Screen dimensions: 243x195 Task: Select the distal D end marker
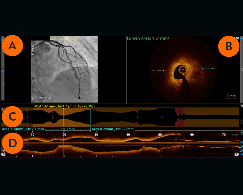pyautogui.click(x=3, y=154)
